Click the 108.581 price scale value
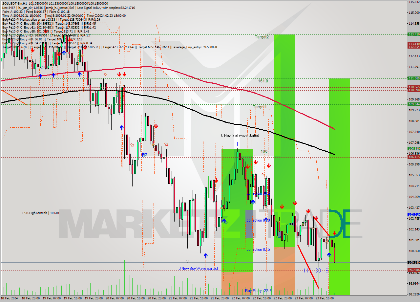The height and width of the screenshot is (302, 420). 414,121
